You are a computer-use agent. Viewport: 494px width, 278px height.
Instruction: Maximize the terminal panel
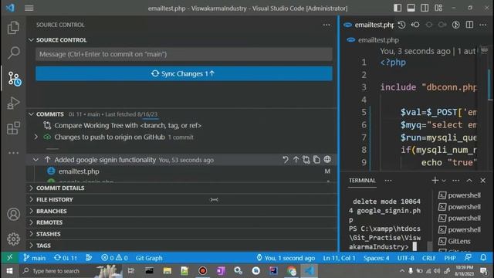click(x=469, y=181)
